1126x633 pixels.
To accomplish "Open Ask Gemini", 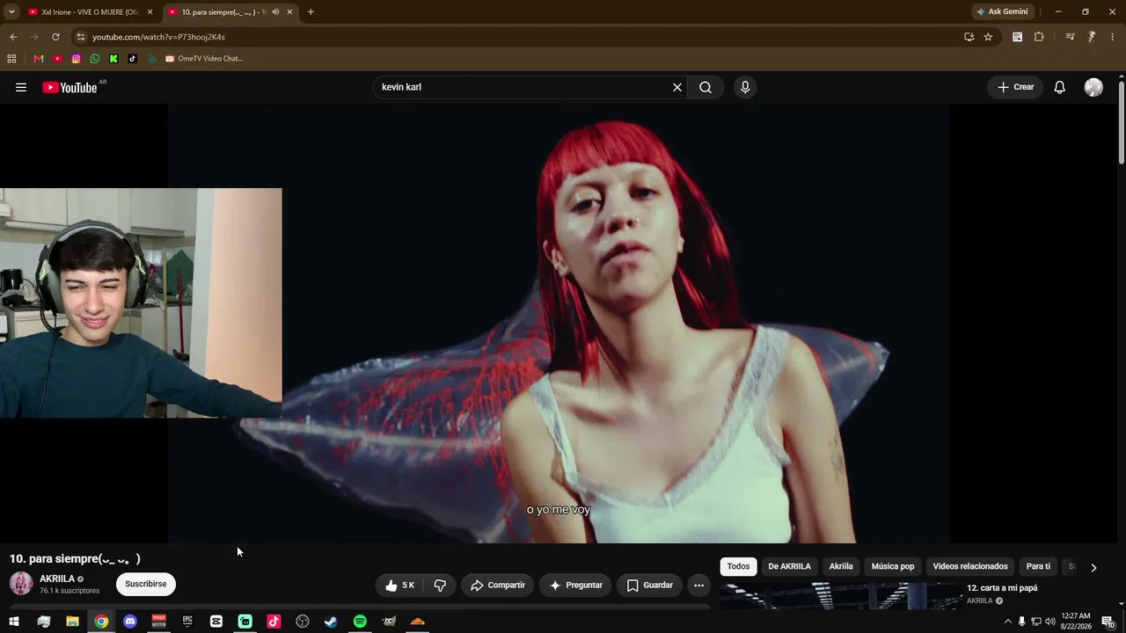I will click(1002, 12).
